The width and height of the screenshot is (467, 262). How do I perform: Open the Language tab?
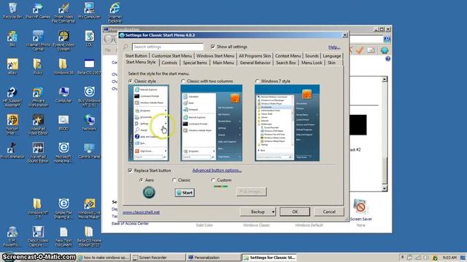pyautogui.click(x=332, y=56)
